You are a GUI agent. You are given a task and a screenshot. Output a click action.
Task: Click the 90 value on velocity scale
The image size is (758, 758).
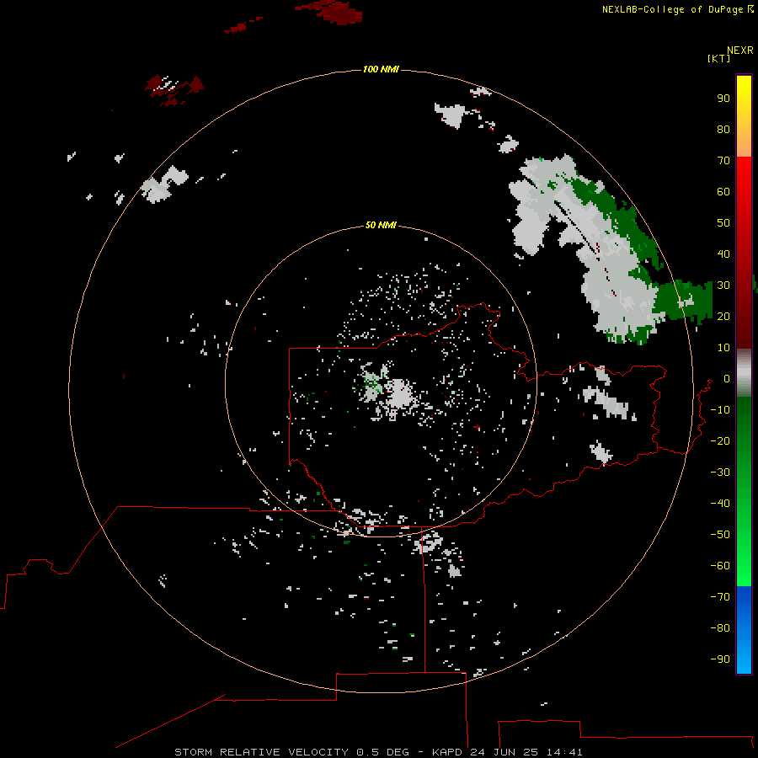(x=723, y=99)
